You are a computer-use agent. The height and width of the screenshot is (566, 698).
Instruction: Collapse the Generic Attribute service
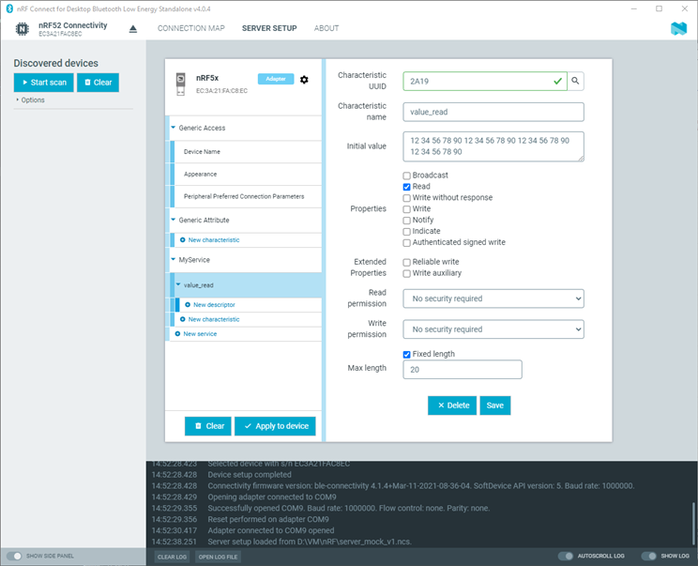tap(174, 220)
